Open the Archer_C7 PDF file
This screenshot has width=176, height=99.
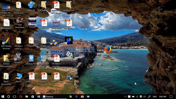coord(31,78)
